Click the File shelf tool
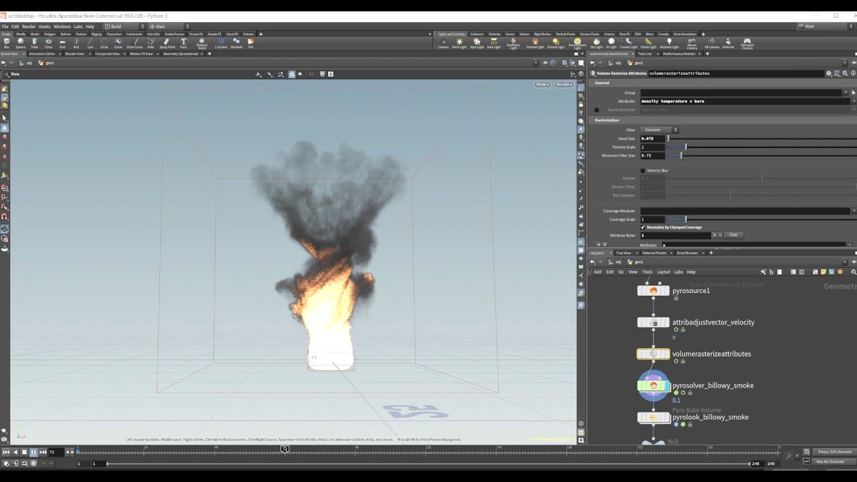Screen dimensions: 857x482 coord(251,43)
